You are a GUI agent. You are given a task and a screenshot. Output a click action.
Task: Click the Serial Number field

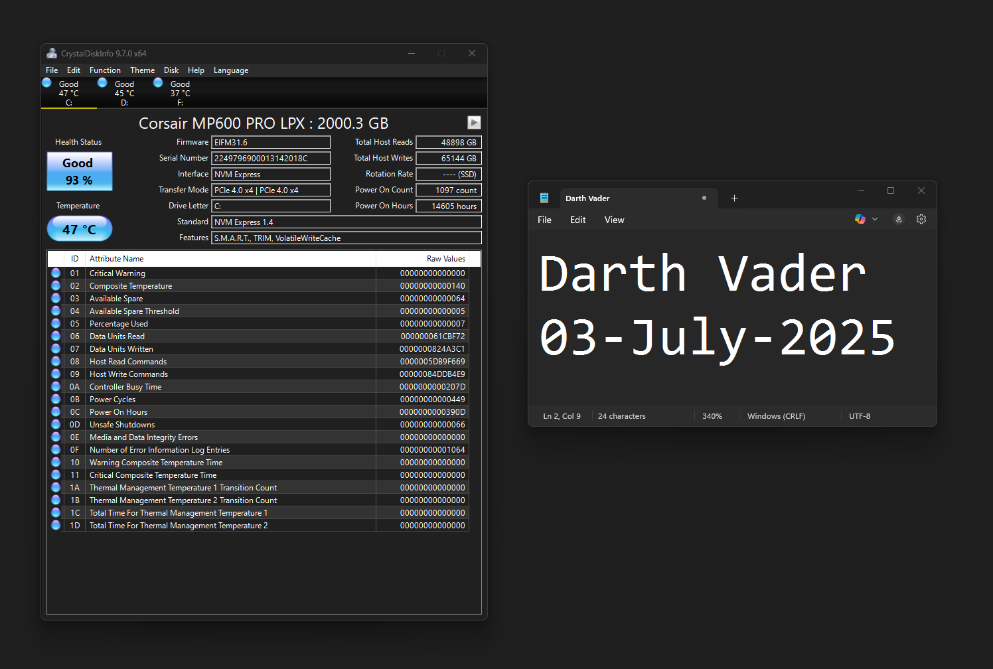270,158
